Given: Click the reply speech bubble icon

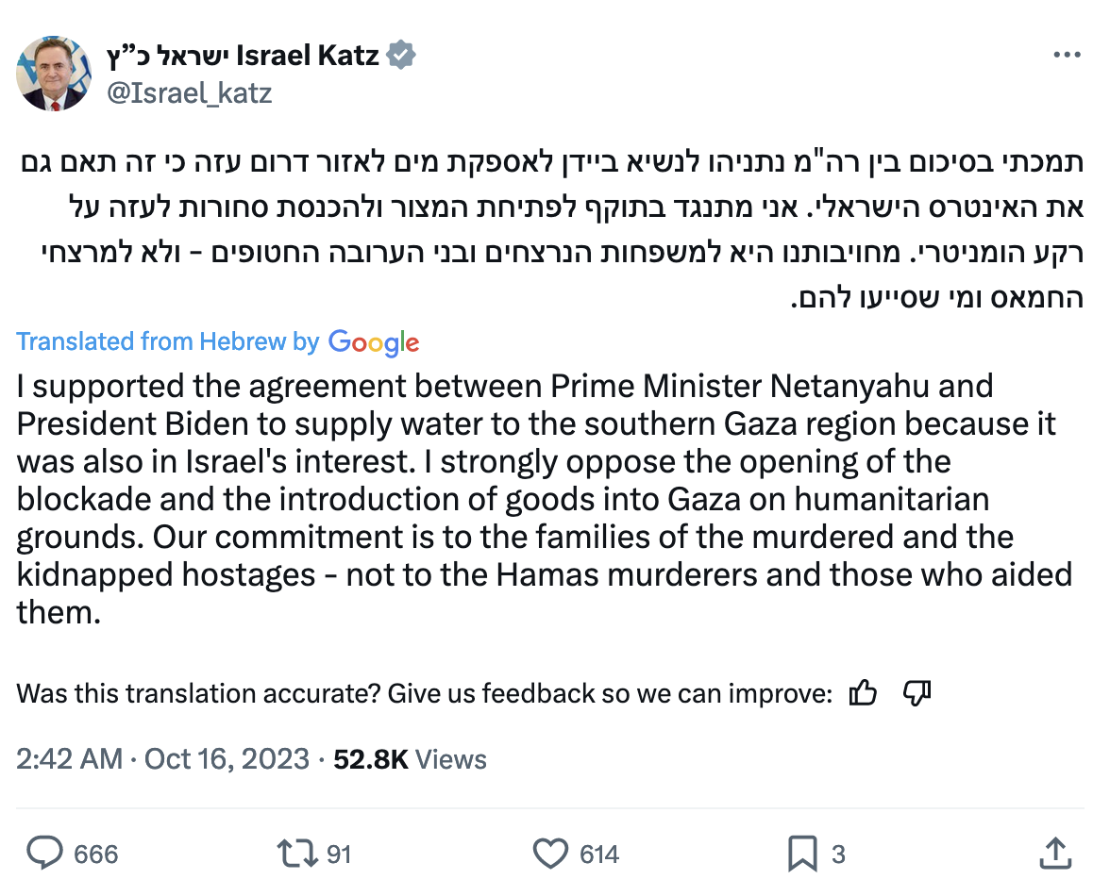Looking at the screenshot, I should (44, 854).
